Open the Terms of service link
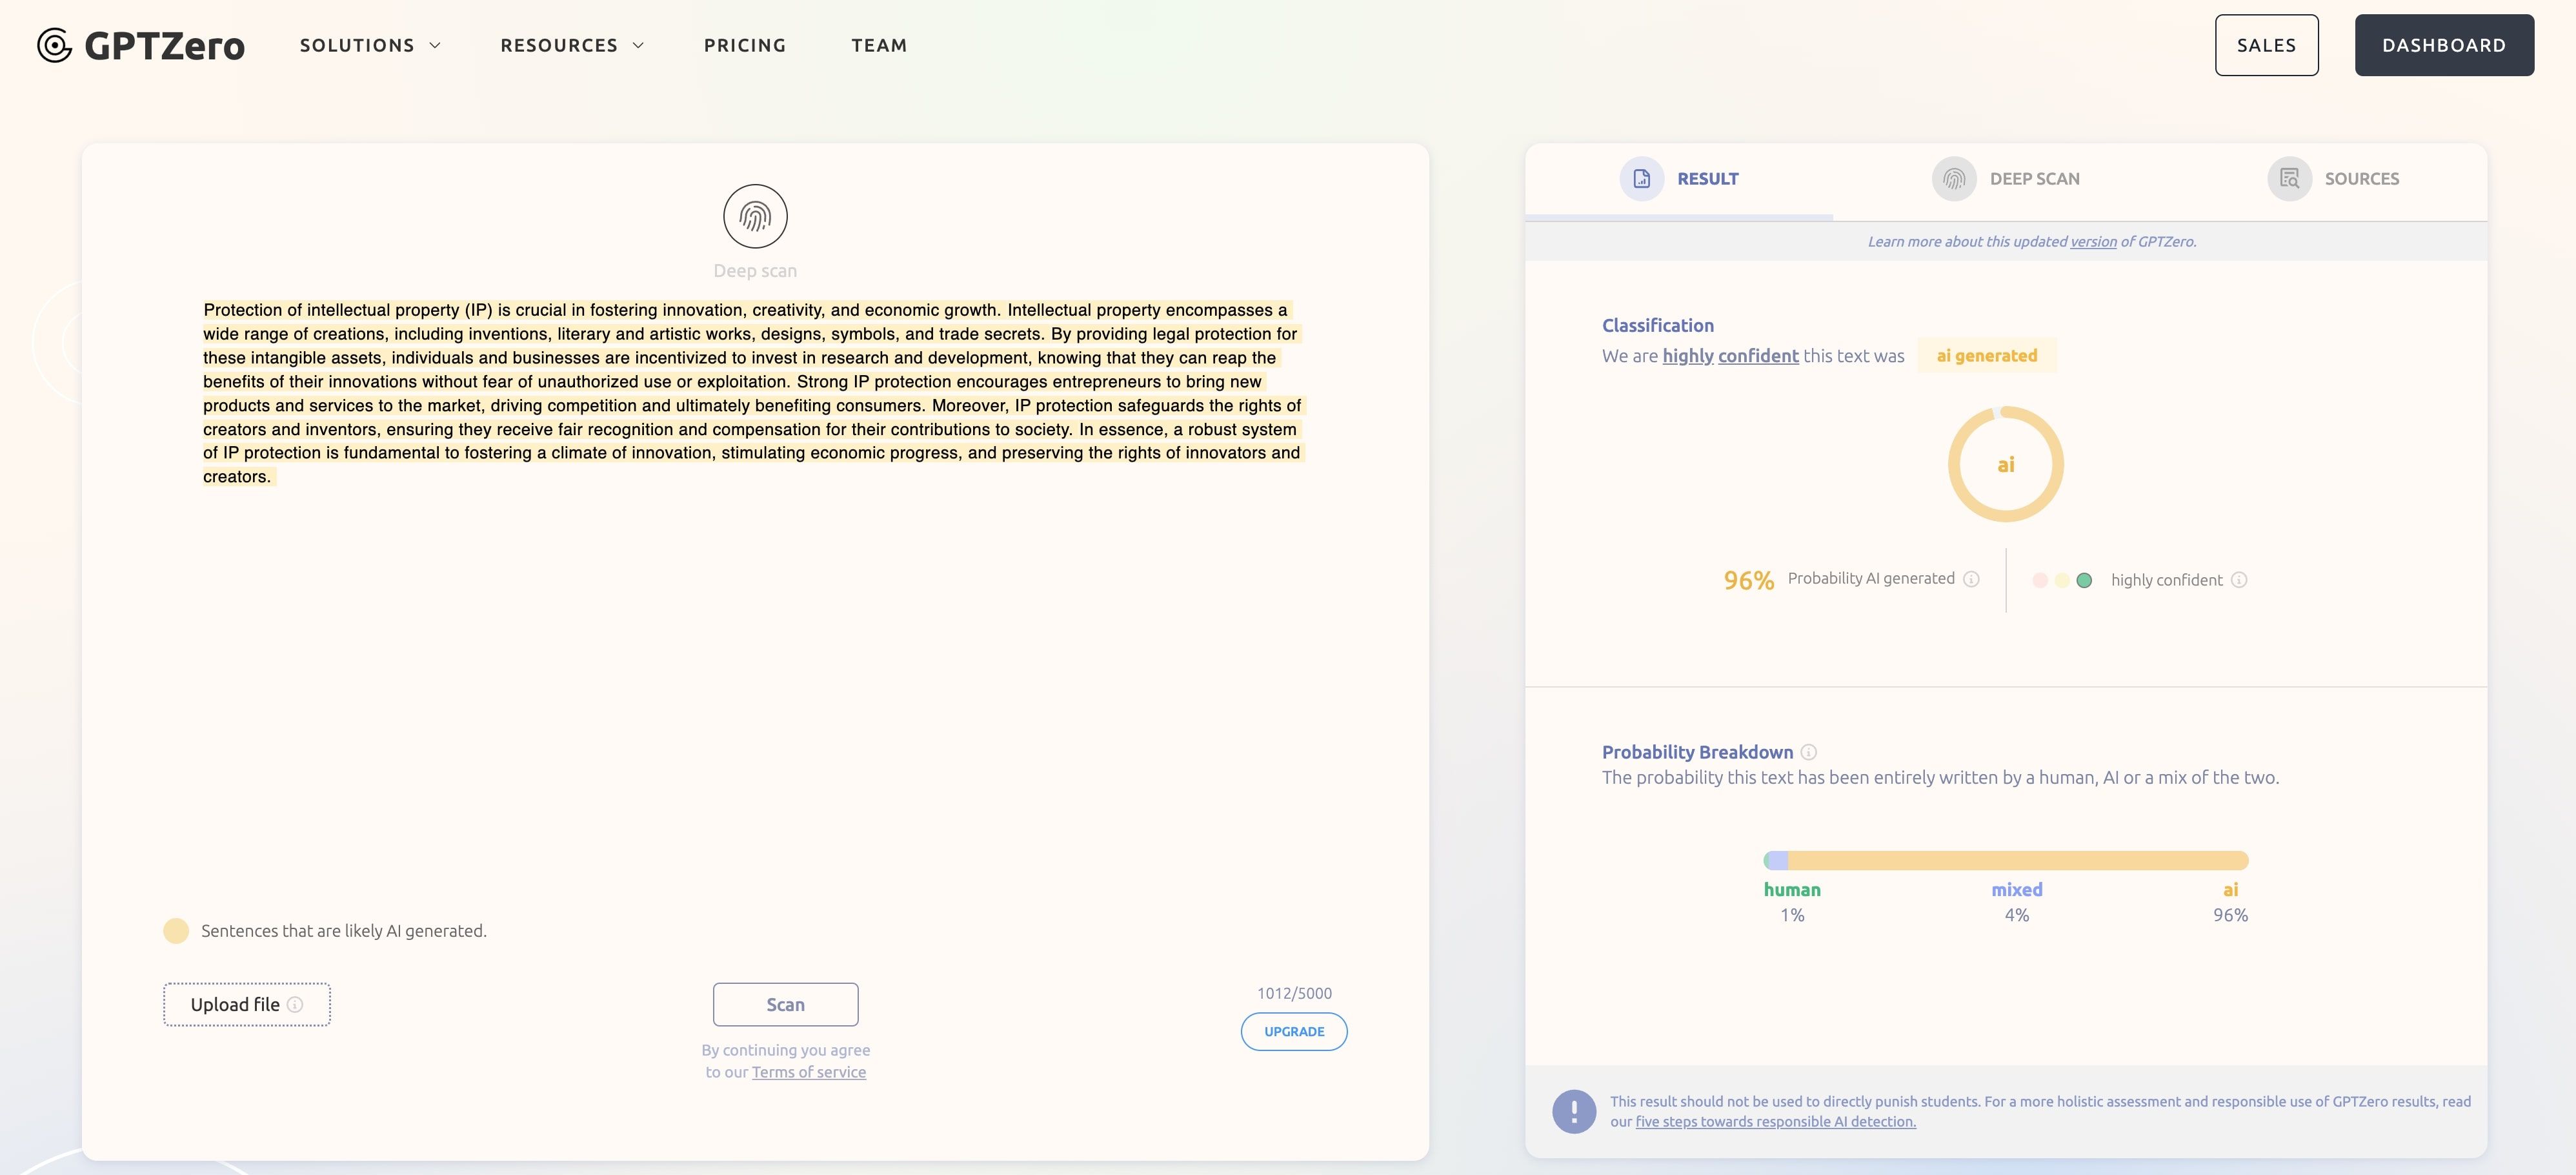Screen dimensions: 2576x1175 808,1072
